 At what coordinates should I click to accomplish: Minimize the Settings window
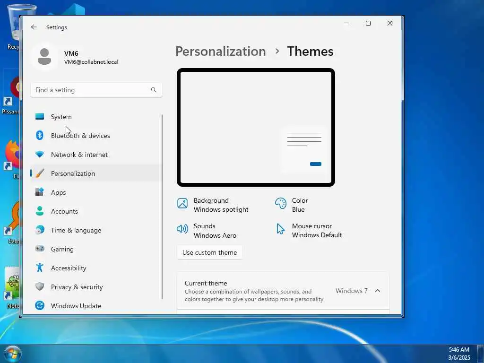[346, 23]
